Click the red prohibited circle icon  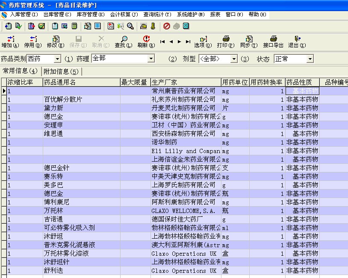[x=167, y=26]
